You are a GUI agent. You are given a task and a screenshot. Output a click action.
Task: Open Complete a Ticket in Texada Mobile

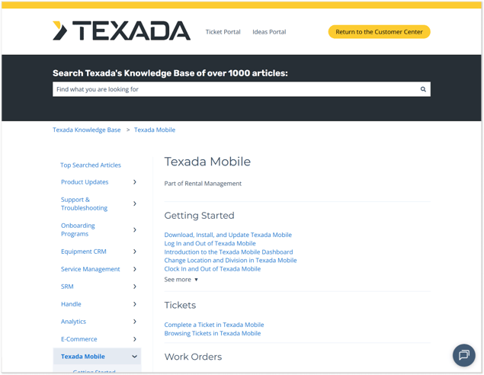[214, 325]
